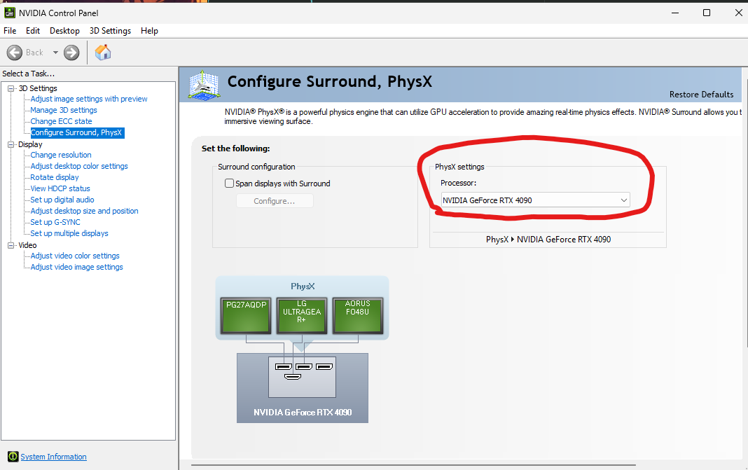The width and height of the screenshot is (748, 470).
Task: Open Set up G-SYNC
Action: 55,222
